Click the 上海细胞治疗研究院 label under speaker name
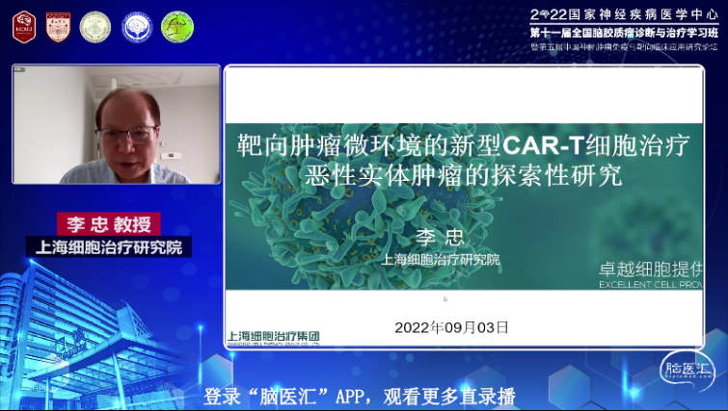 [x=108, y=246]
